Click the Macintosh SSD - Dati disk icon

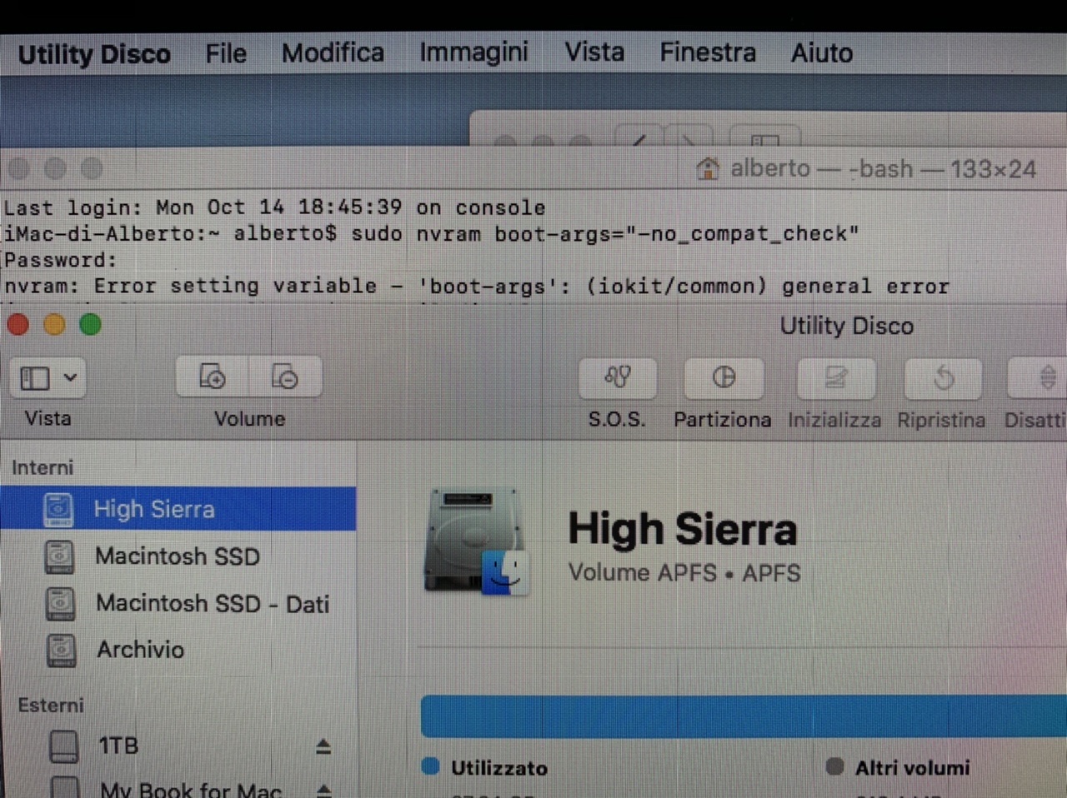[60, 604]
